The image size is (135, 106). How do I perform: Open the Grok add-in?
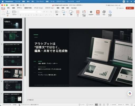coord(104,13)
